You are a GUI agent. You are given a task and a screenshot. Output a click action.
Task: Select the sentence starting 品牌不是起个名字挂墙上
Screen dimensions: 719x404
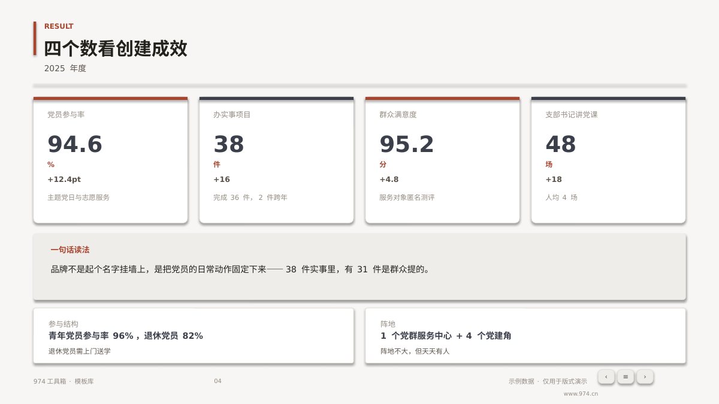coord(240,269)
